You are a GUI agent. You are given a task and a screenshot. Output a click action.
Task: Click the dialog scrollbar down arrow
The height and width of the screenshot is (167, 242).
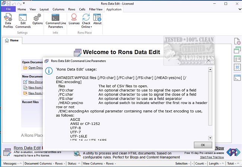[x=210, y=138]
